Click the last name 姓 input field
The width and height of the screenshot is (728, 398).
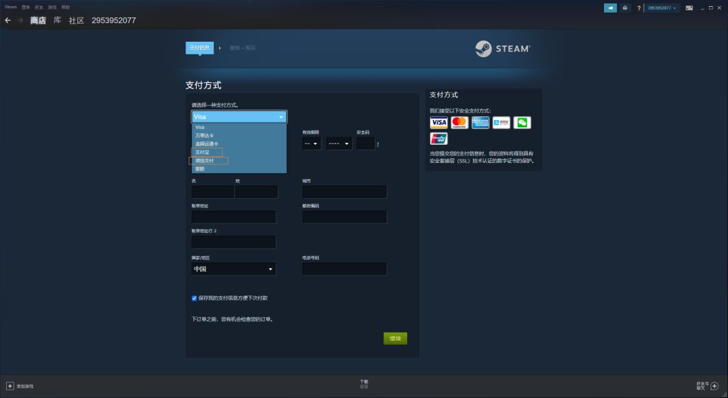(256, 191)
